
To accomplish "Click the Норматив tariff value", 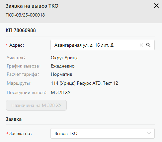I will tap(61, 74).
